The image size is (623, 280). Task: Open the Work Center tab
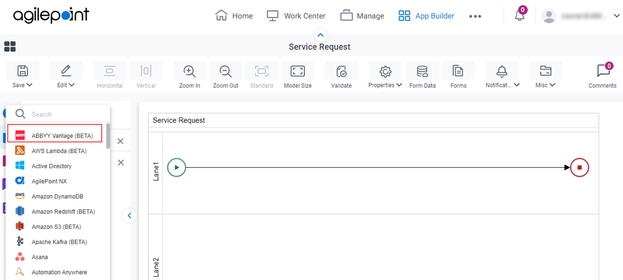tap(296, 16)
